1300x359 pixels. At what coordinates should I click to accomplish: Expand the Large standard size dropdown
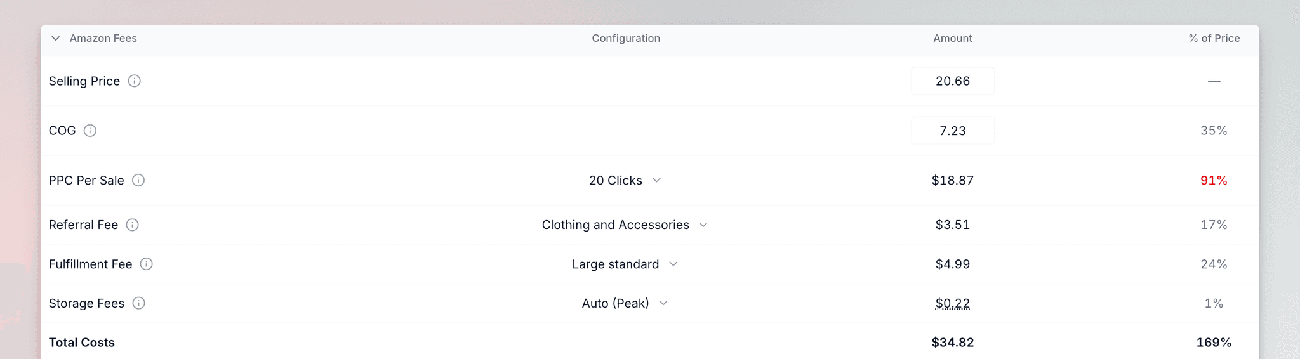tap(625, 264)
